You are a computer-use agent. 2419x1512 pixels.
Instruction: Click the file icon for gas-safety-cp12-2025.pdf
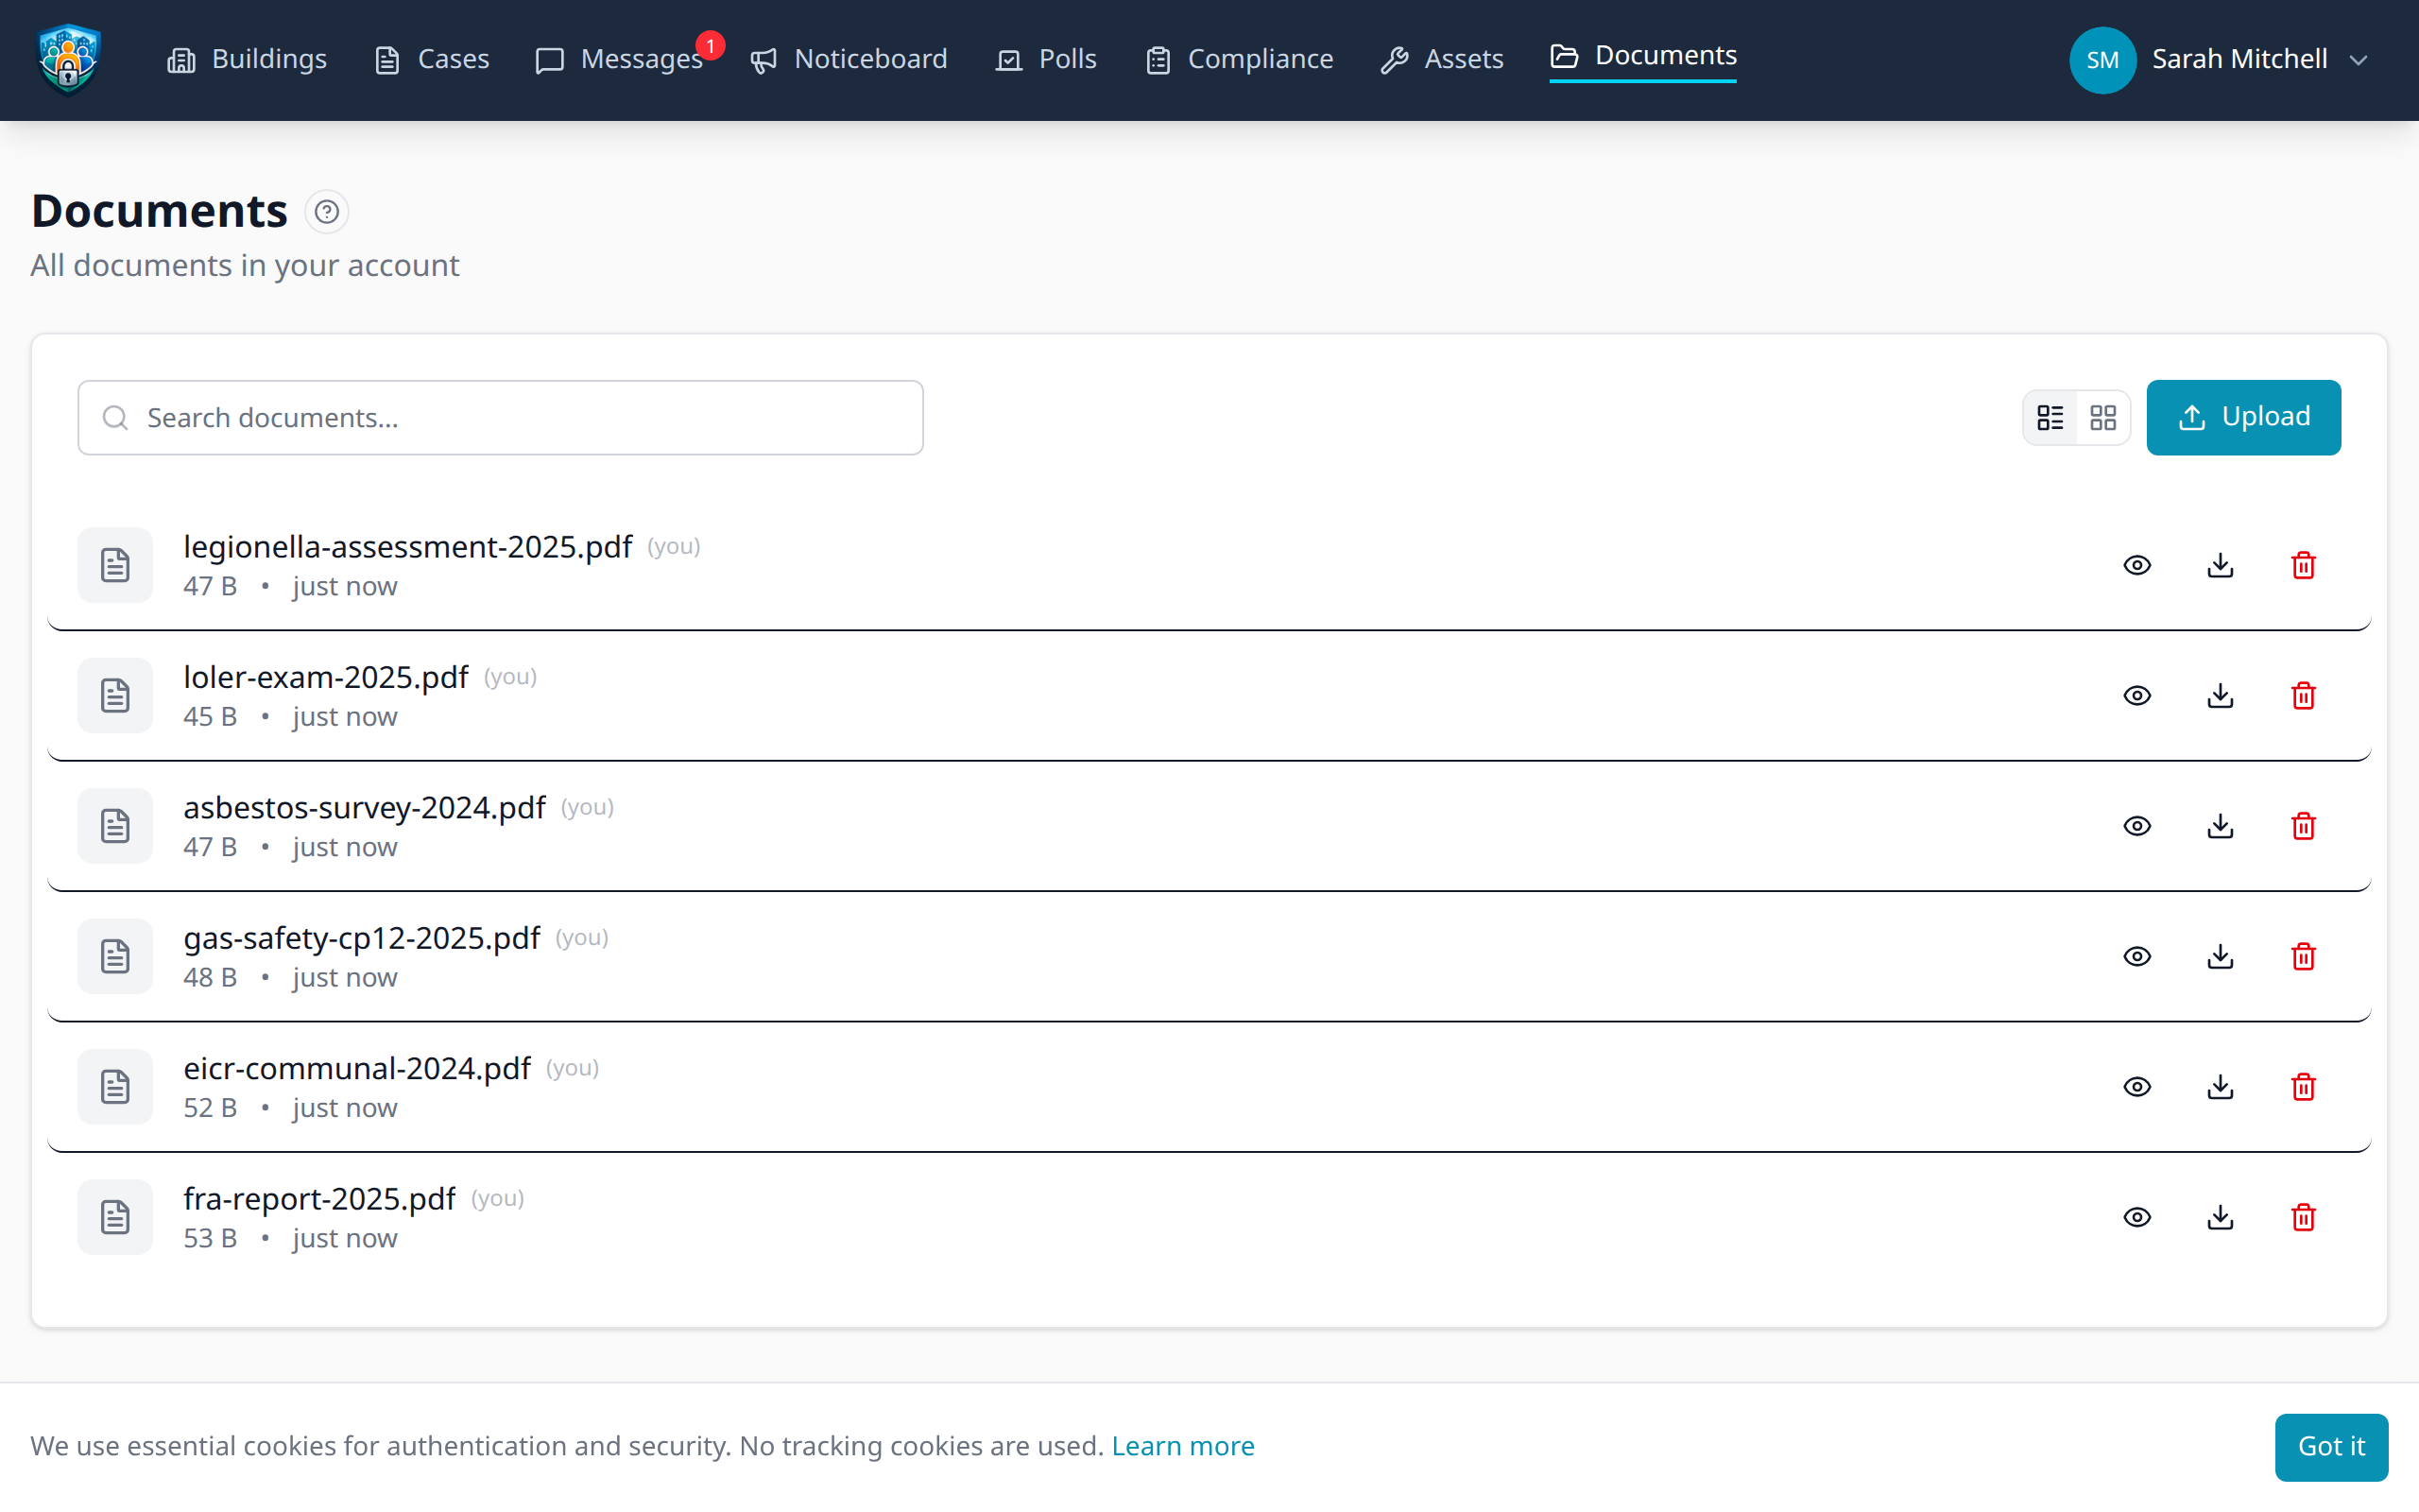pos(115,957)
